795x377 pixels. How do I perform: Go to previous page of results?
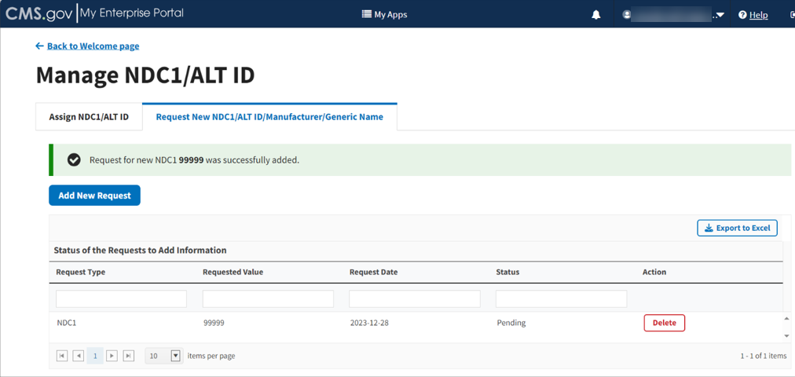click(x=79, y=356)
